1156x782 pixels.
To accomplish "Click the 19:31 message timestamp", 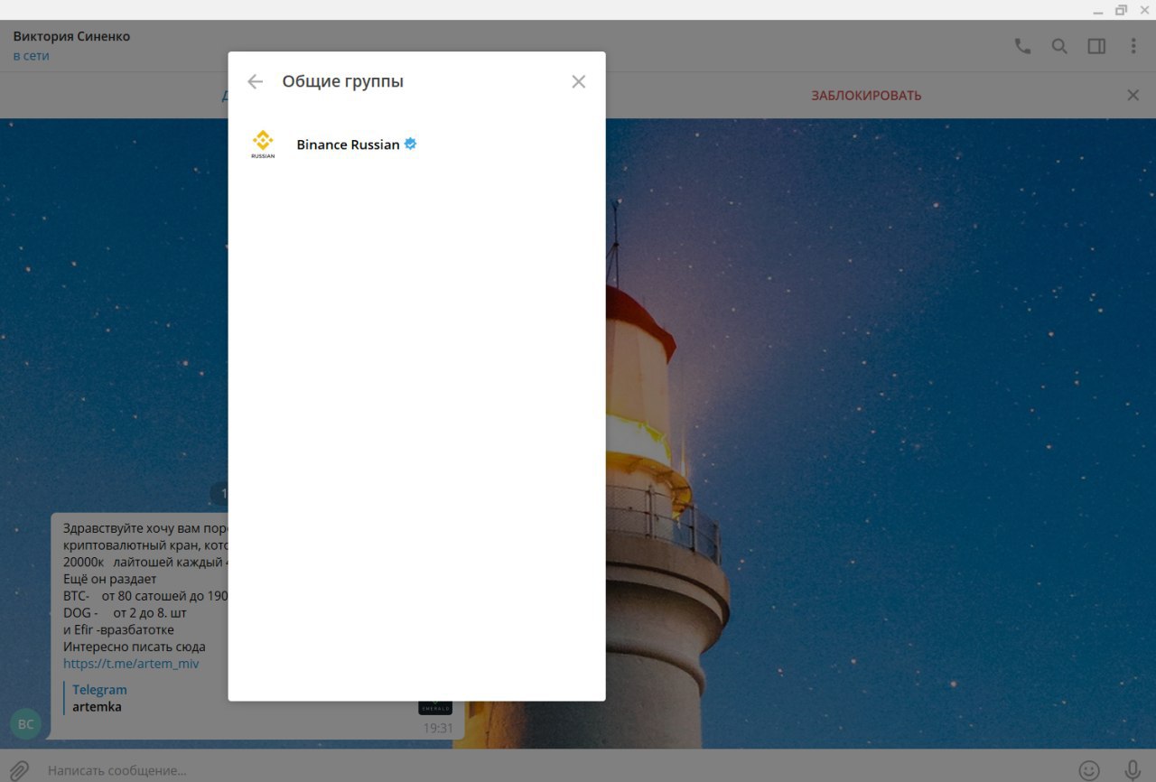I will pos(438,728).
